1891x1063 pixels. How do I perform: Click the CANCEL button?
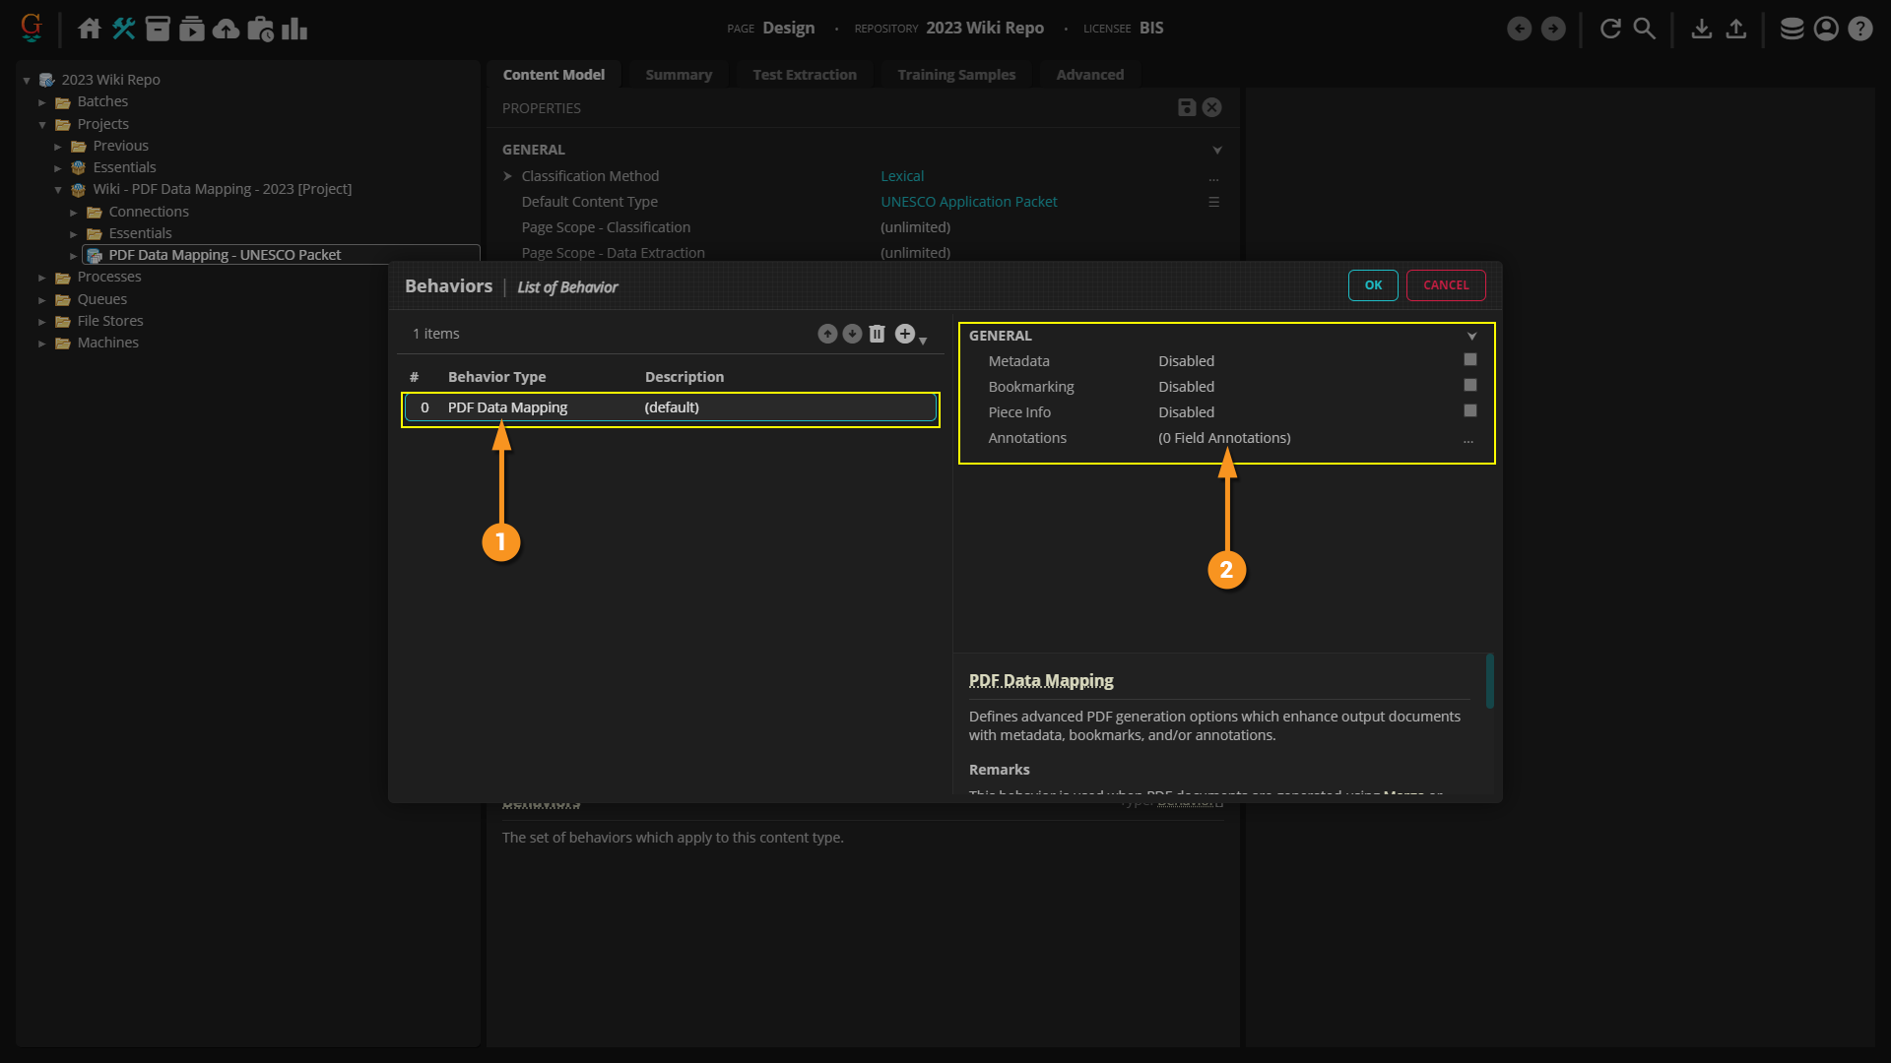click(x=1445, y=285)
